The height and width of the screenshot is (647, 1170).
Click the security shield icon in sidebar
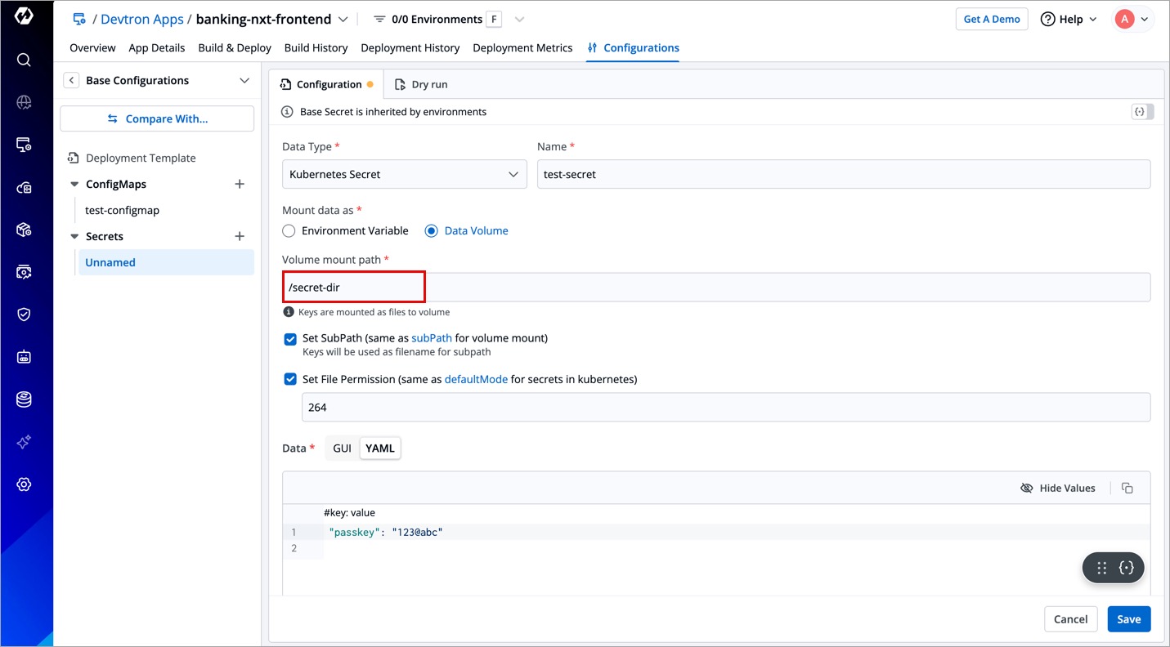24,315
